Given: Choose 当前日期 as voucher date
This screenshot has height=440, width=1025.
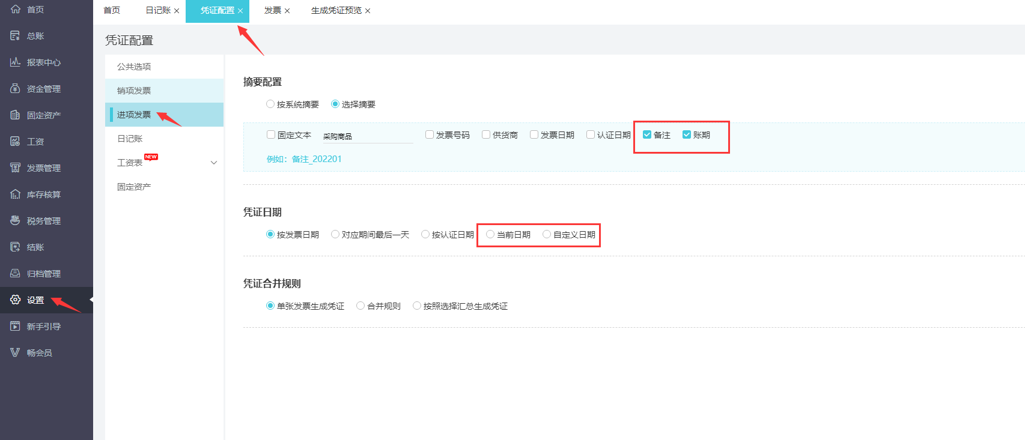Looking at the screenshot, I should [x=490, y=235].
